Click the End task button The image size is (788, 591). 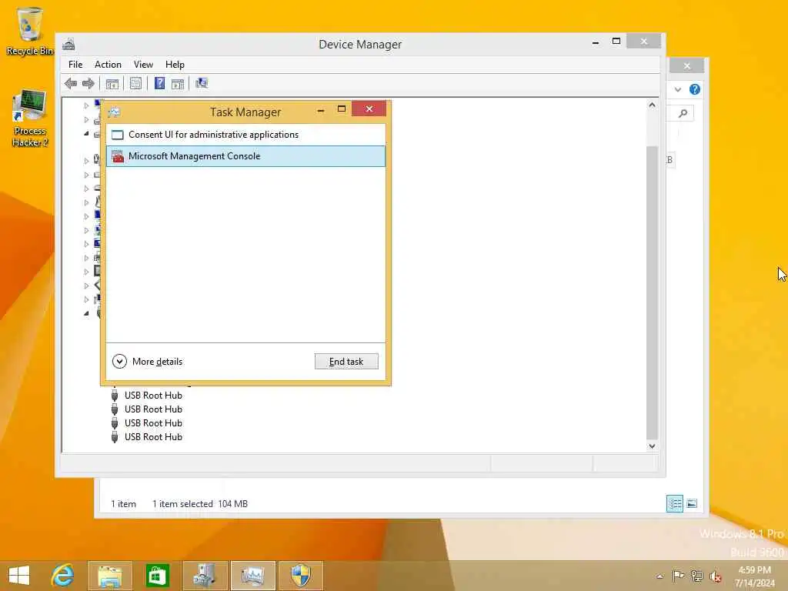point(346,362)
